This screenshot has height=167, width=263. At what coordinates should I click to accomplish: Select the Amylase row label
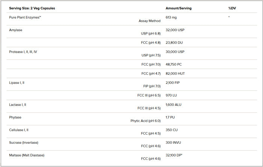pyautogui.click(x=16, y=30)
